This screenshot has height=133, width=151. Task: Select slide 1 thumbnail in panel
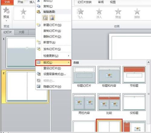pyautogui.click(x=21, y=52)
